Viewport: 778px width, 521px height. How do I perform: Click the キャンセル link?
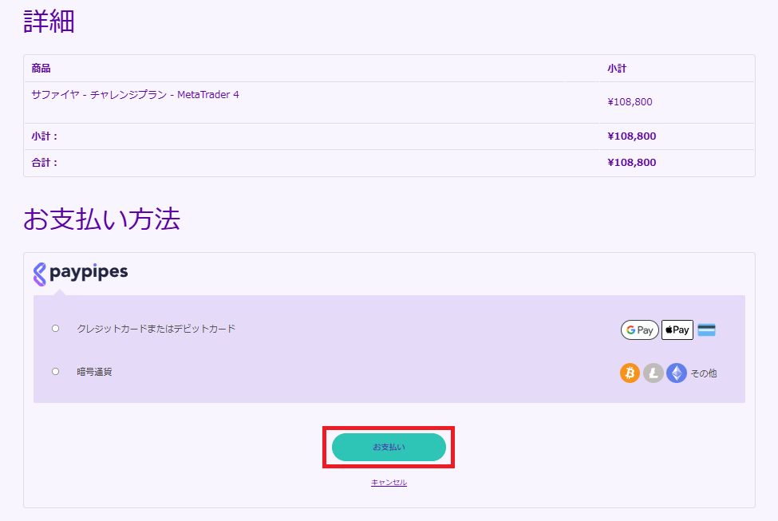389,482
